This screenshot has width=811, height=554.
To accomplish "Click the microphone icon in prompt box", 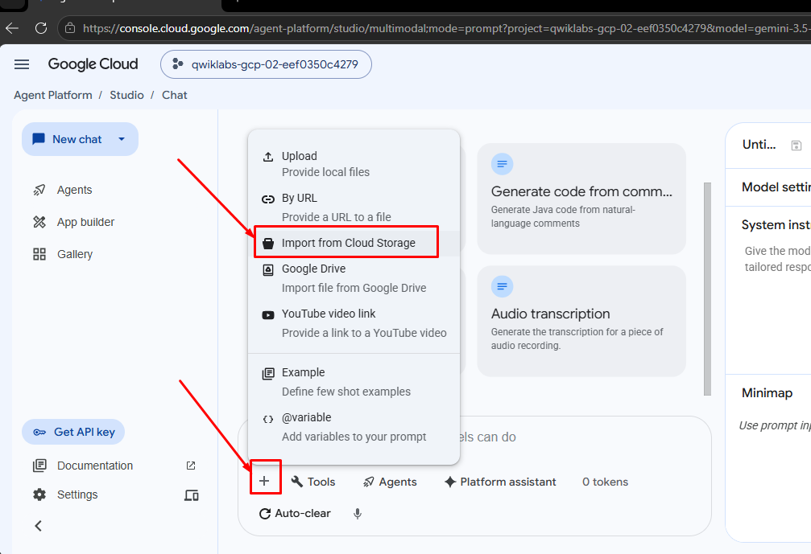I will (x=358, y=514).
